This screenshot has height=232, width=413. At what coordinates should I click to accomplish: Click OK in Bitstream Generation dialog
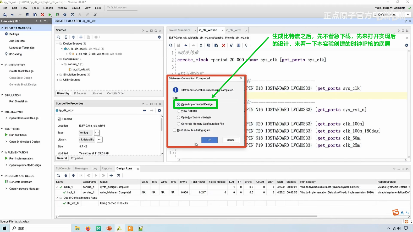209,140
